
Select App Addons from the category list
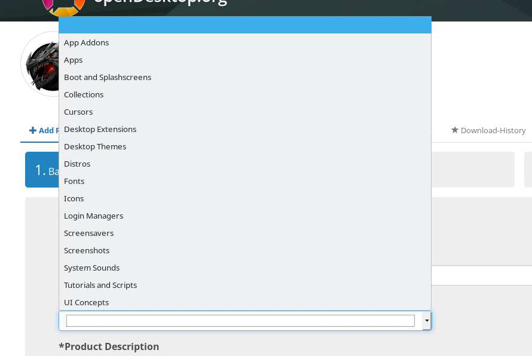pos(245,43)
